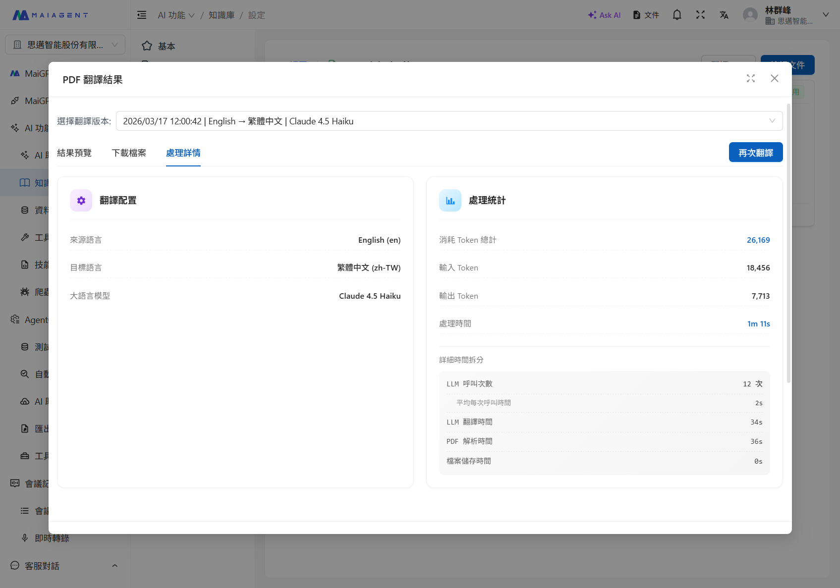Click the dialog's vertical scrollbar
Screen dimensions: 840x588
(x=788, y=243)
